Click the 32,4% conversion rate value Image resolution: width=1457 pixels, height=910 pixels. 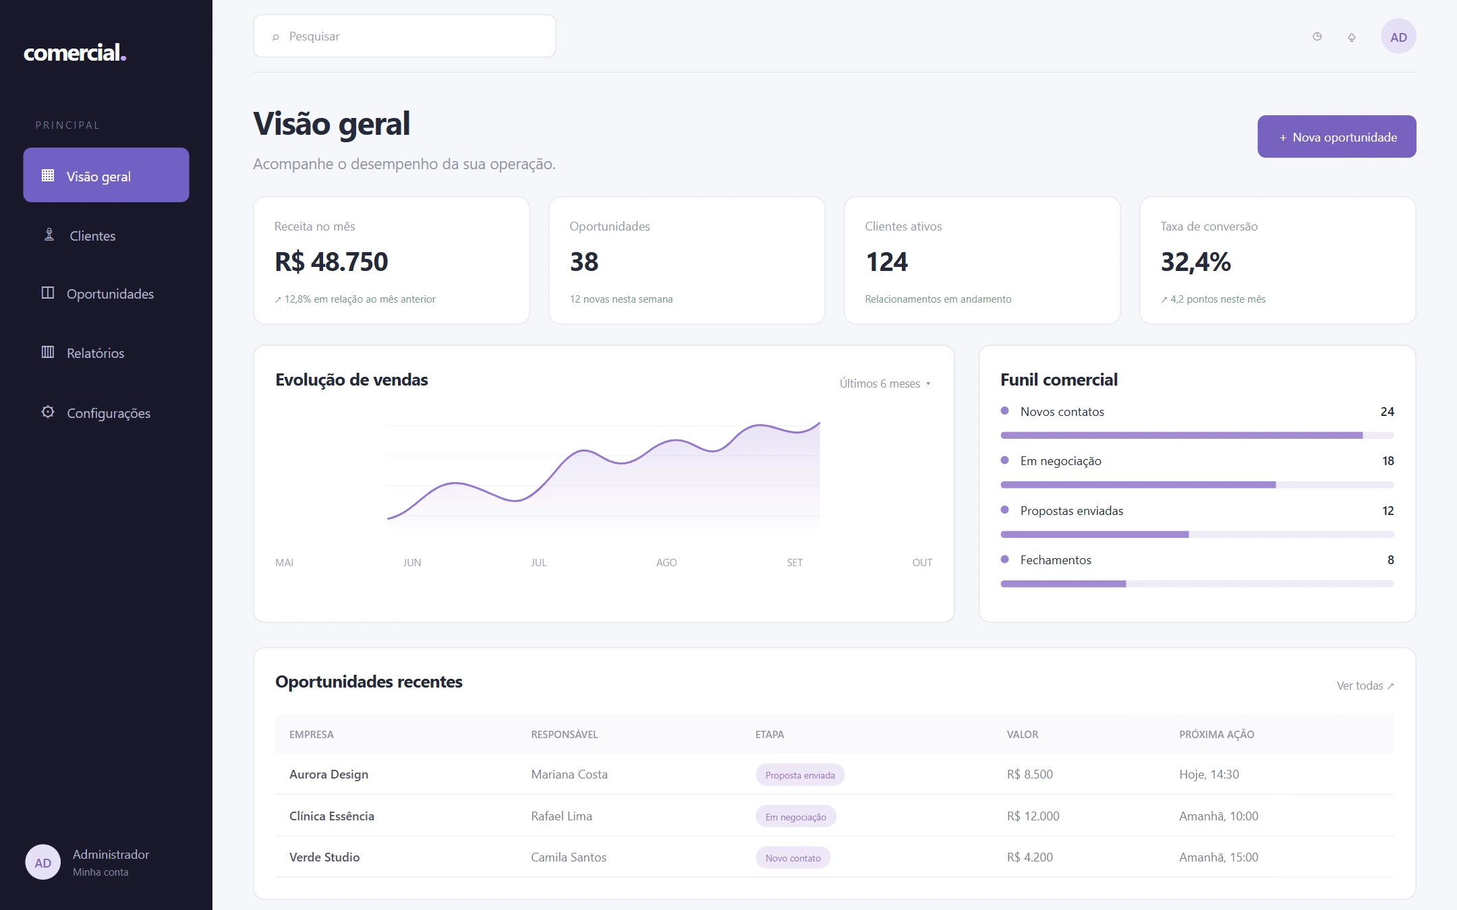coord(1195,262)
